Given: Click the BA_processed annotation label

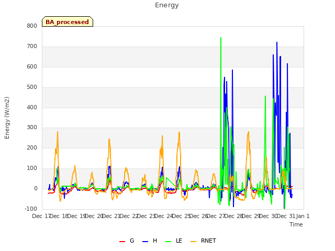Looking at the screenshot, I should [x=68, y=22].
